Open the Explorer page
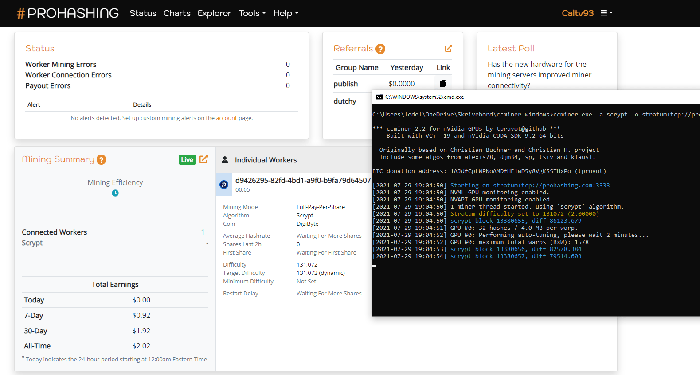The width and height of the screenshot is (700, 375). [x=214, y=13]
